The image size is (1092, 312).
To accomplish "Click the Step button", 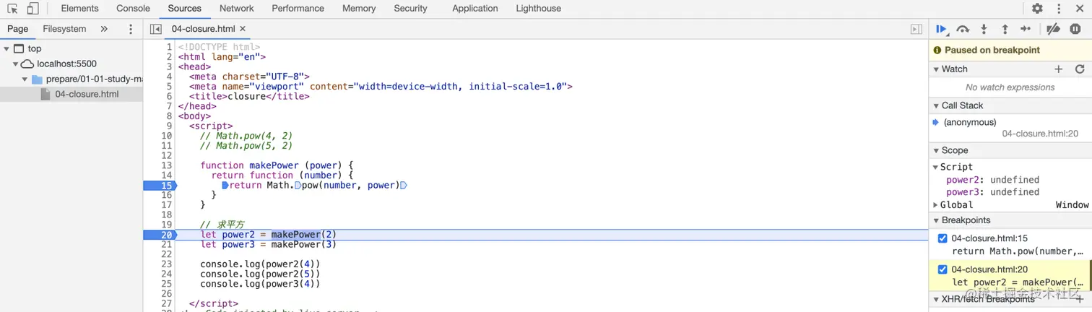I will [1026, 29].
